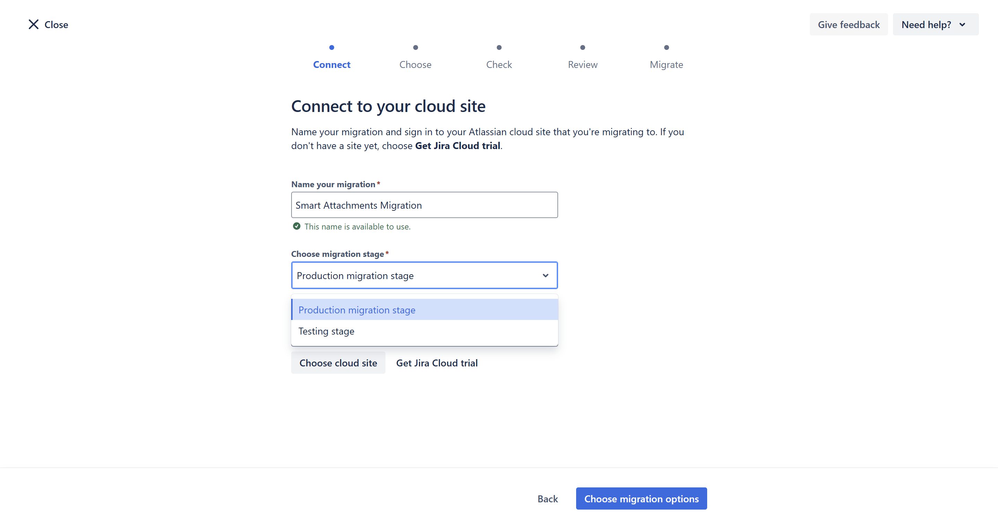Click the X close icon
This screenshot has width=998, height=529.
[33, 24]
